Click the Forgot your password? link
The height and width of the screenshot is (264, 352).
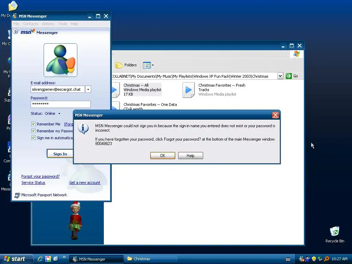point(41,176)
